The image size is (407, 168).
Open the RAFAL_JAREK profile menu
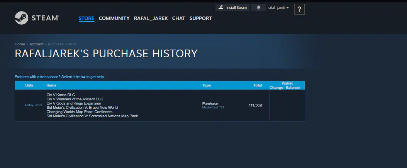point(151,18)
